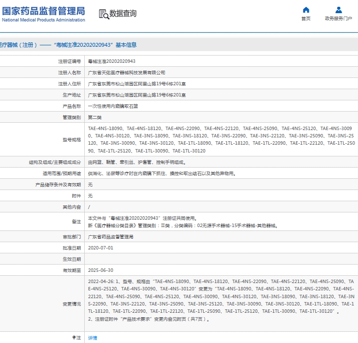Click the 型号规格 row label

(x=72, y=139)
